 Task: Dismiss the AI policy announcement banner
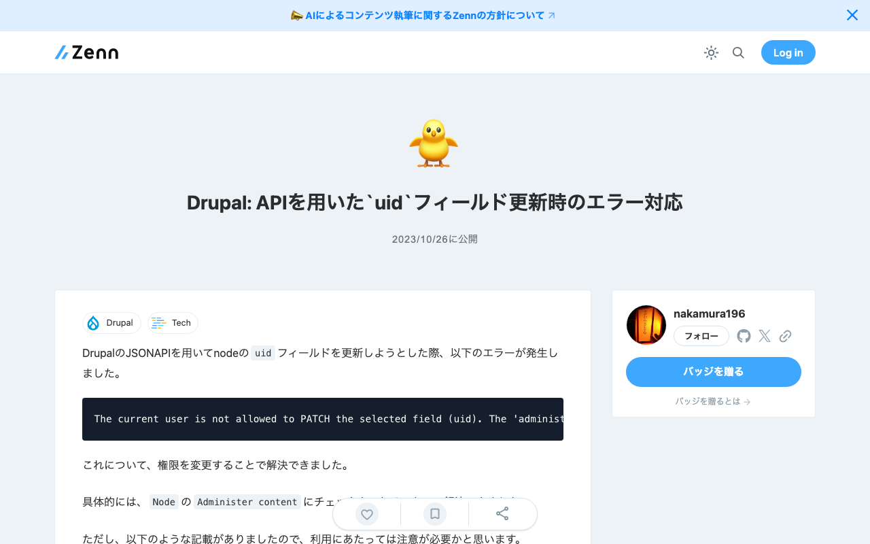(852, 14)
